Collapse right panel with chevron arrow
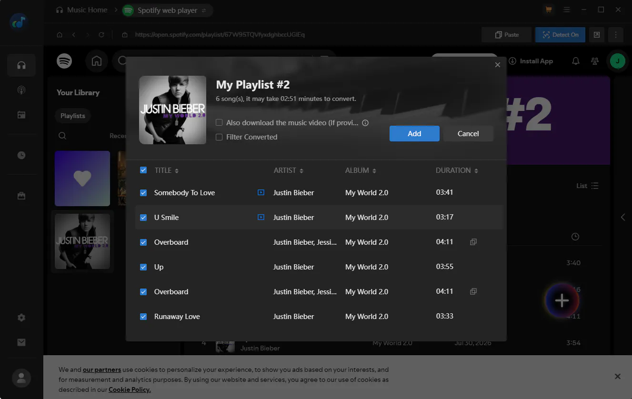Image resolution: width=632 pixels, height=399 pixels. coord(622,217)
